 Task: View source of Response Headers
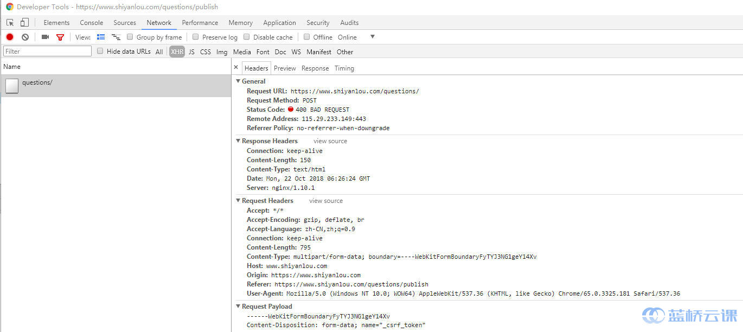click(x=330, y=141)
